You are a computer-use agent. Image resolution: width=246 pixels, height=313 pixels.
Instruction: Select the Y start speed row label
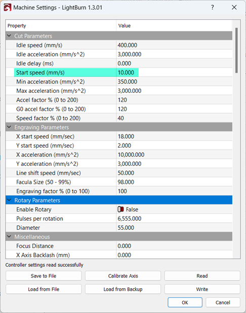45,146
